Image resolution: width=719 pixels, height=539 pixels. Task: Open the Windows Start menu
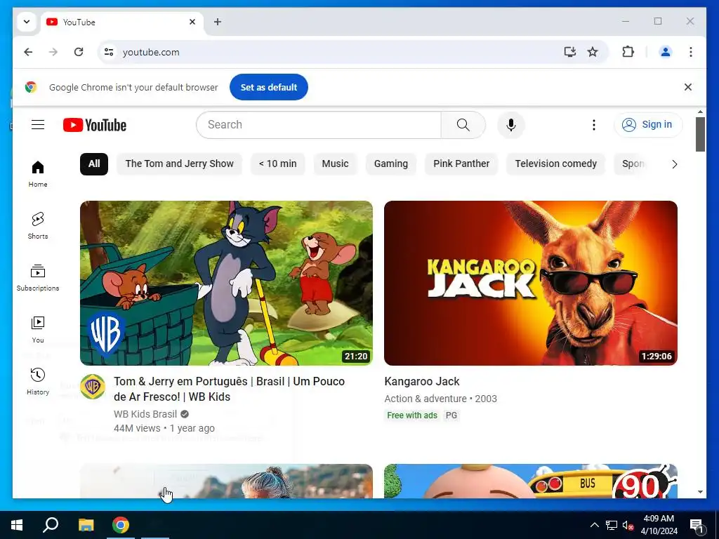17,525
